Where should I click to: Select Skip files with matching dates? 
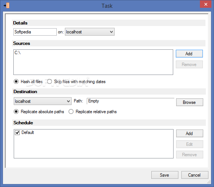tap(76, 82)
